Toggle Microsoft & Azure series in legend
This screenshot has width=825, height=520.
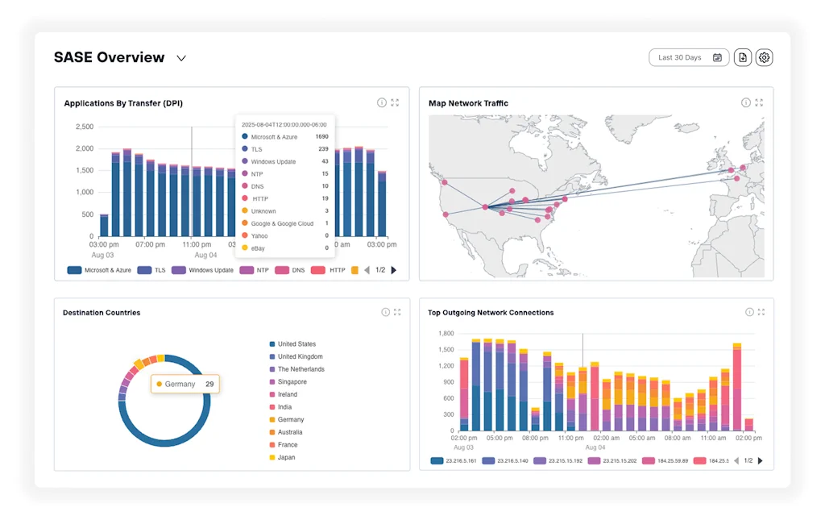[x=99, y=270]
